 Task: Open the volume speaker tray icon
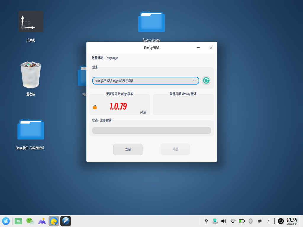coord(224,221)
